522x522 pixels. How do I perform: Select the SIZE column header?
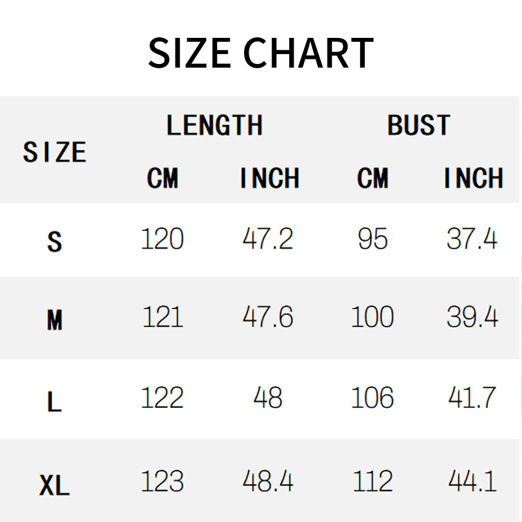[55, 152]
